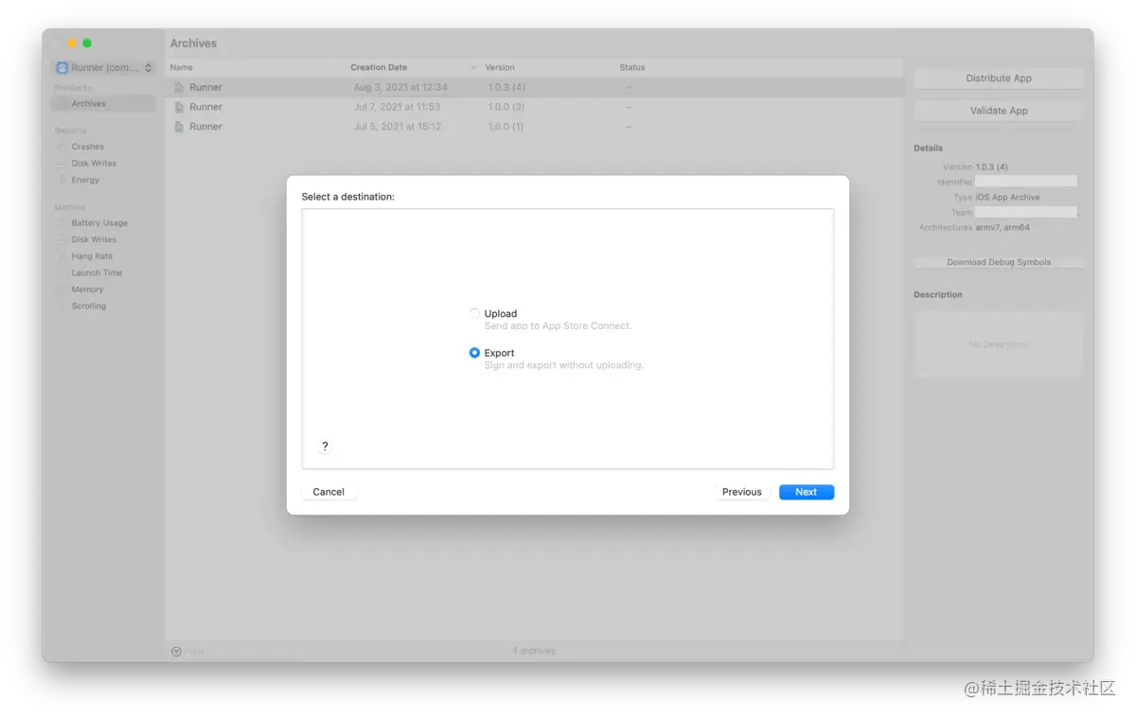Sort by Creation Date column header
Image resolution: width=1136 pixels, height=718 pixels.
(x=379, y=68)
